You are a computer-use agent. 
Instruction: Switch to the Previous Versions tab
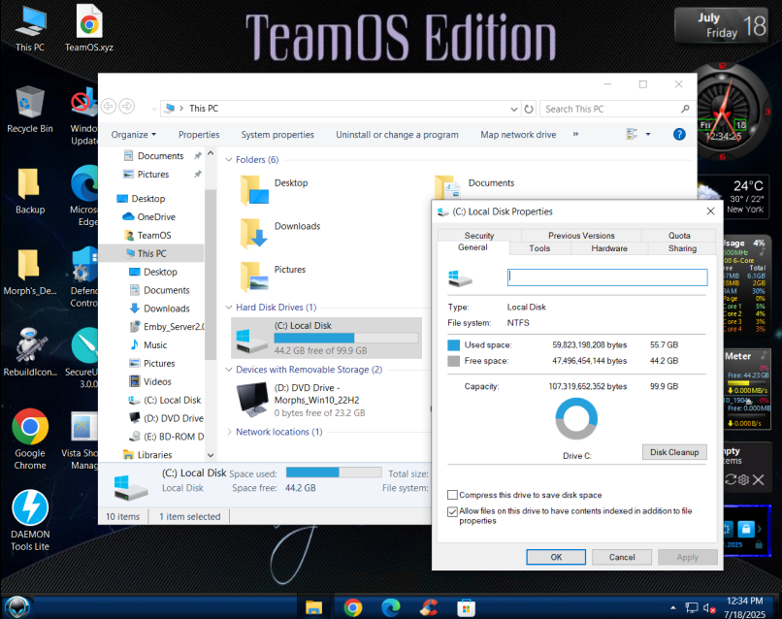[581, 236]
